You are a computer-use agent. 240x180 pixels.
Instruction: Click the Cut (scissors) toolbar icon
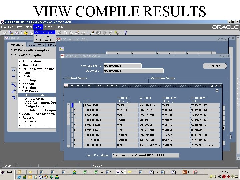coord(59,33)
